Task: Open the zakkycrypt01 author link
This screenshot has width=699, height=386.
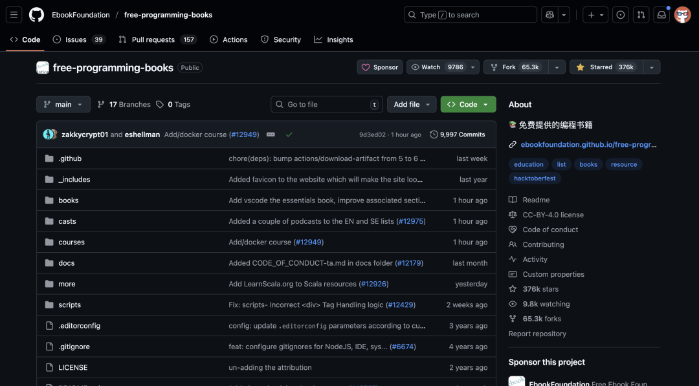Action: coord(85,134)
